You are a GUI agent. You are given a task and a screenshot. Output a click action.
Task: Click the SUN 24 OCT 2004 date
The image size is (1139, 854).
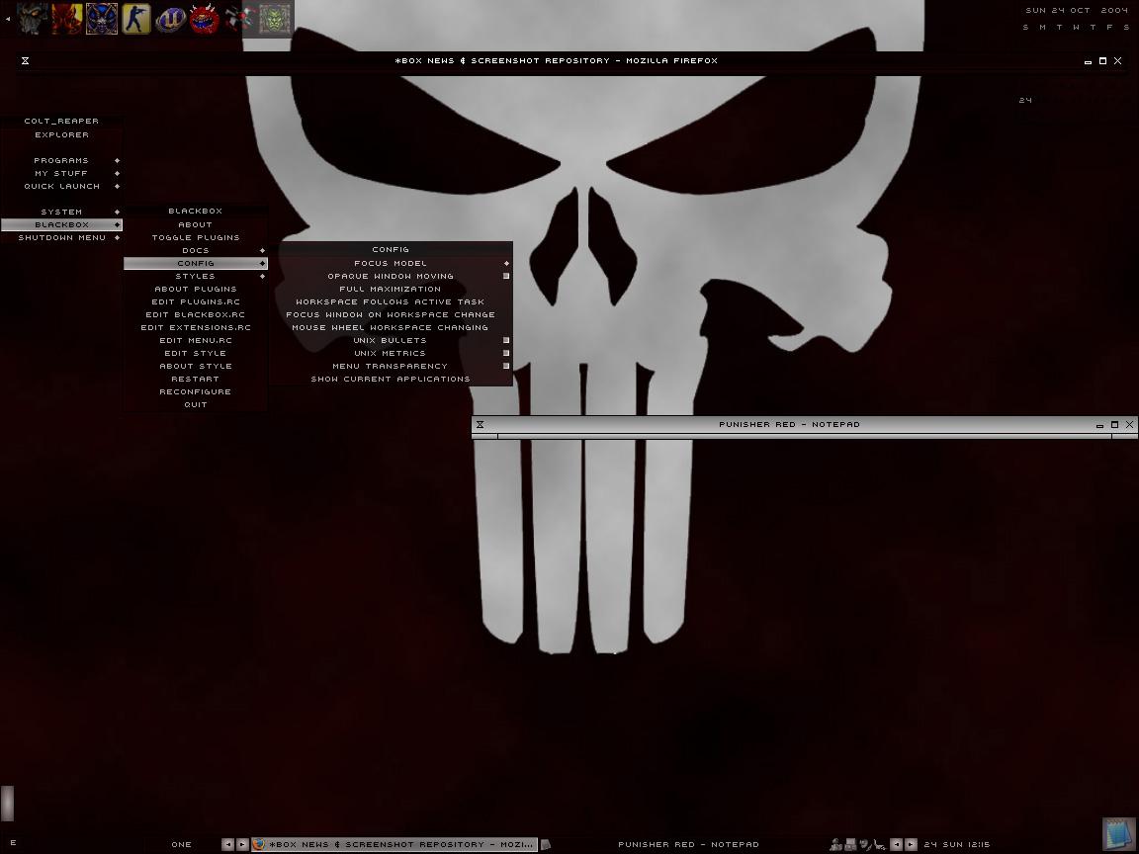(x=1077, y=11)
